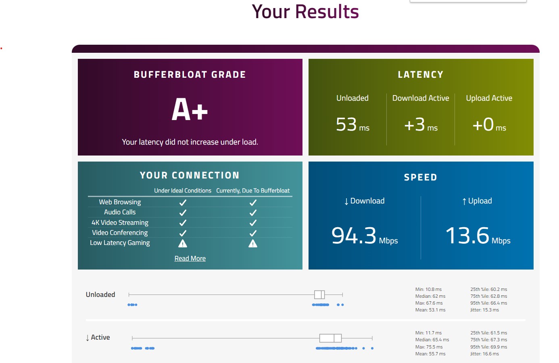Viewport: 559px width, 363px height.
Task: Click the Low Latency Gaming row label
Action: [120, 243]
